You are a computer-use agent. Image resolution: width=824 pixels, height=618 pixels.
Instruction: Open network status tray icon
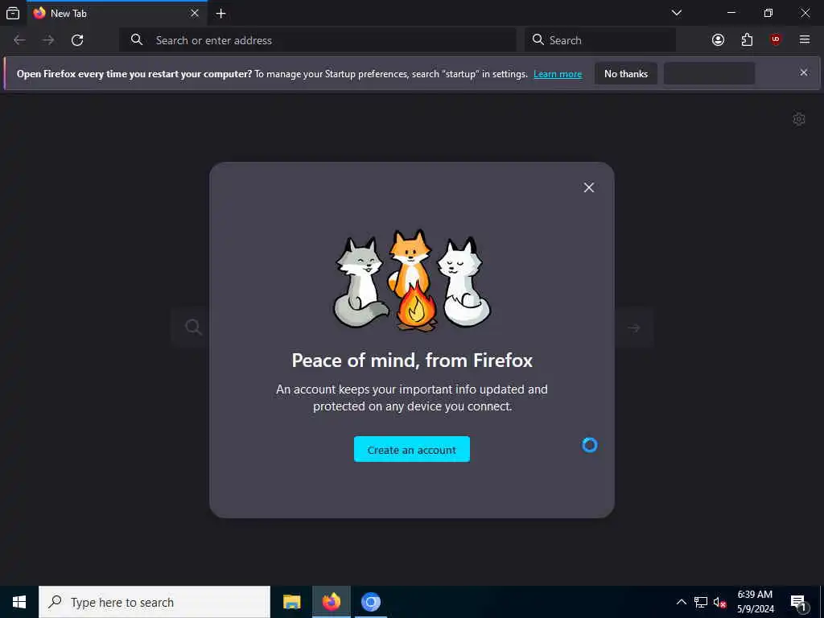(x=701, y=602)
